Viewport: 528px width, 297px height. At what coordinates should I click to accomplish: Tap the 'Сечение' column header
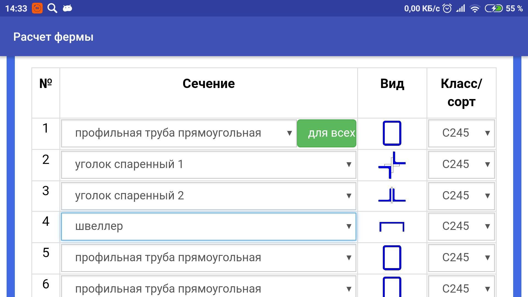click(208, 84)
